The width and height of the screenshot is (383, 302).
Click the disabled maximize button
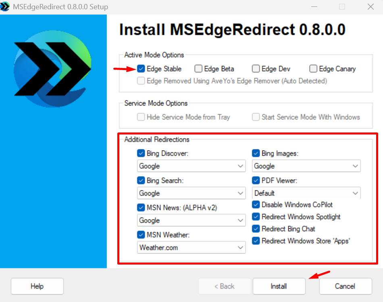(342, 6)
